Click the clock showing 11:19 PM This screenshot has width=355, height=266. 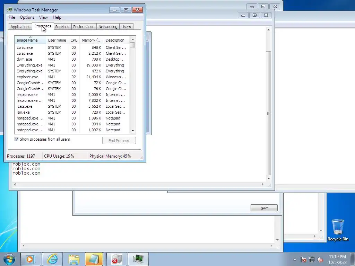point(337,259)
